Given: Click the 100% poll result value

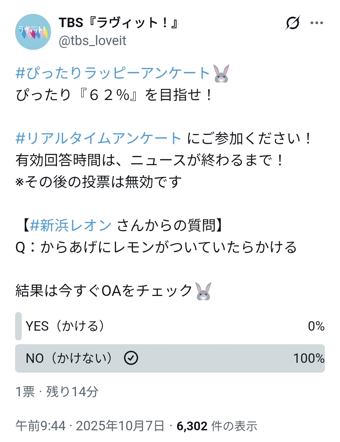Looking at the screenshot, I should (309, 358).
